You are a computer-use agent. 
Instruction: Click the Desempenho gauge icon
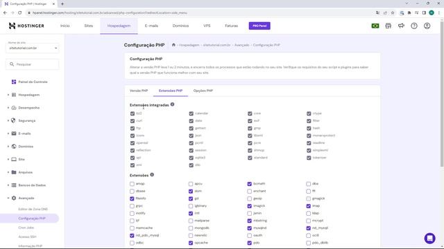click(14, 108)
